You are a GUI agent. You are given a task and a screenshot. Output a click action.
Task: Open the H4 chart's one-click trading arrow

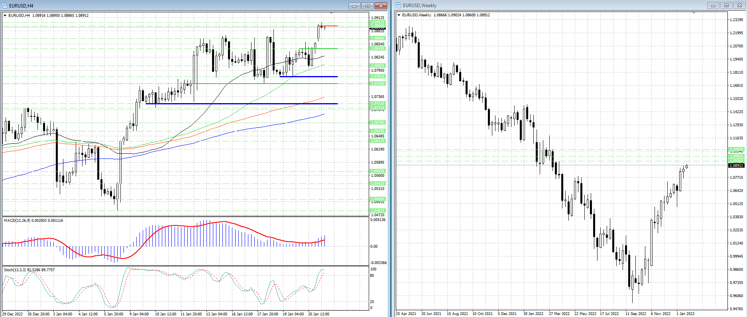coord(5,16)
